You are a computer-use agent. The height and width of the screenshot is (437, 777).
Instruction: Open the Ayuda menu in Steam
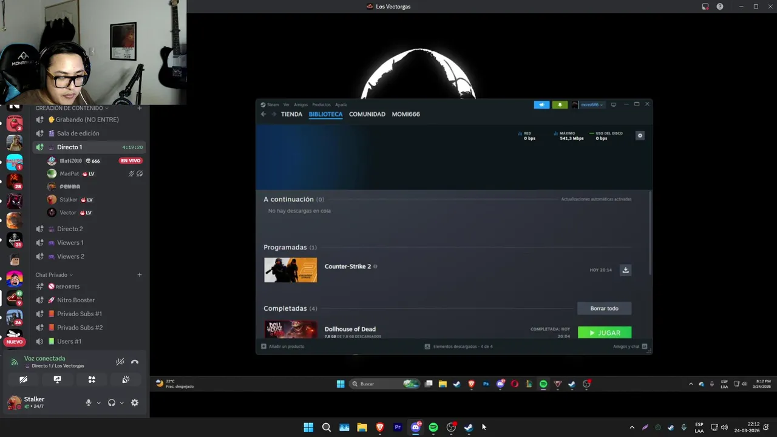pos(341,104)
